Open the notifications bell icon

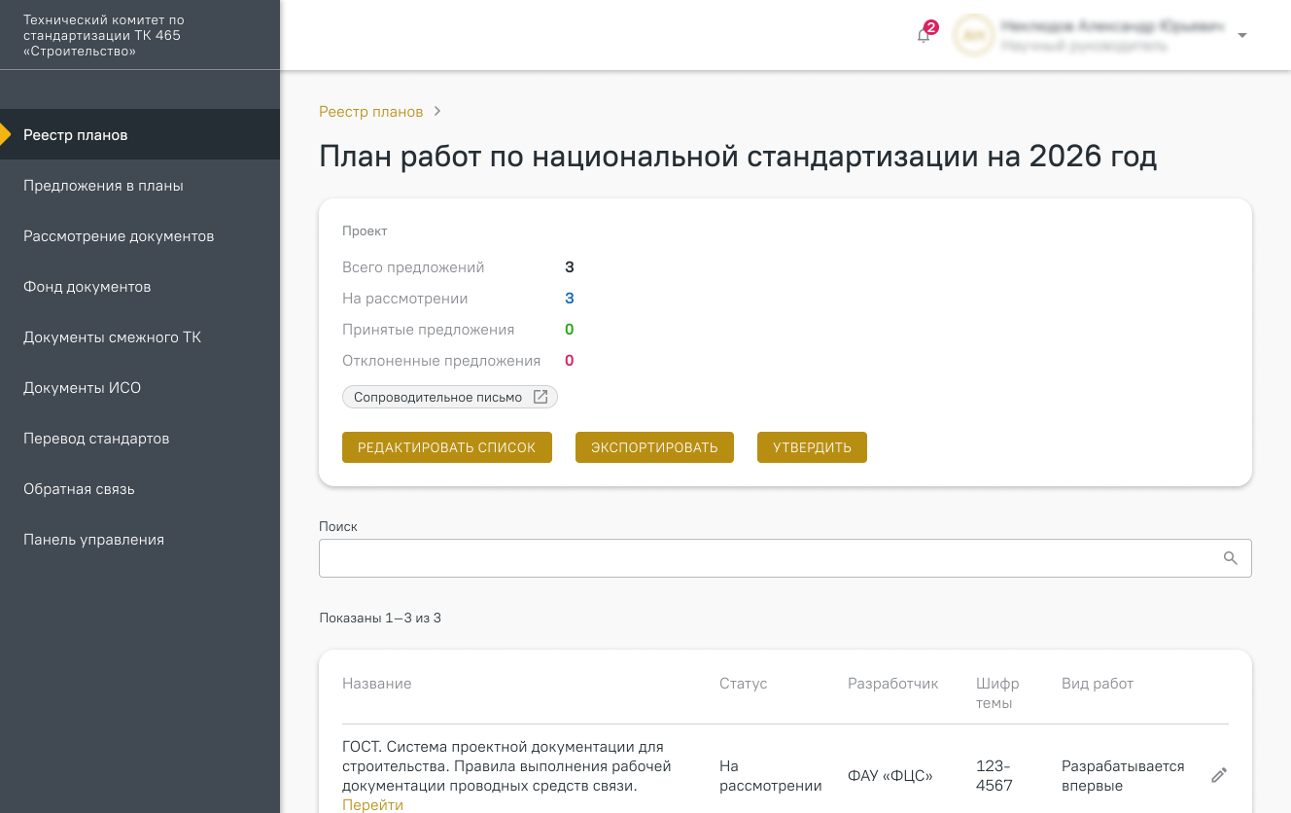point(924,36)
